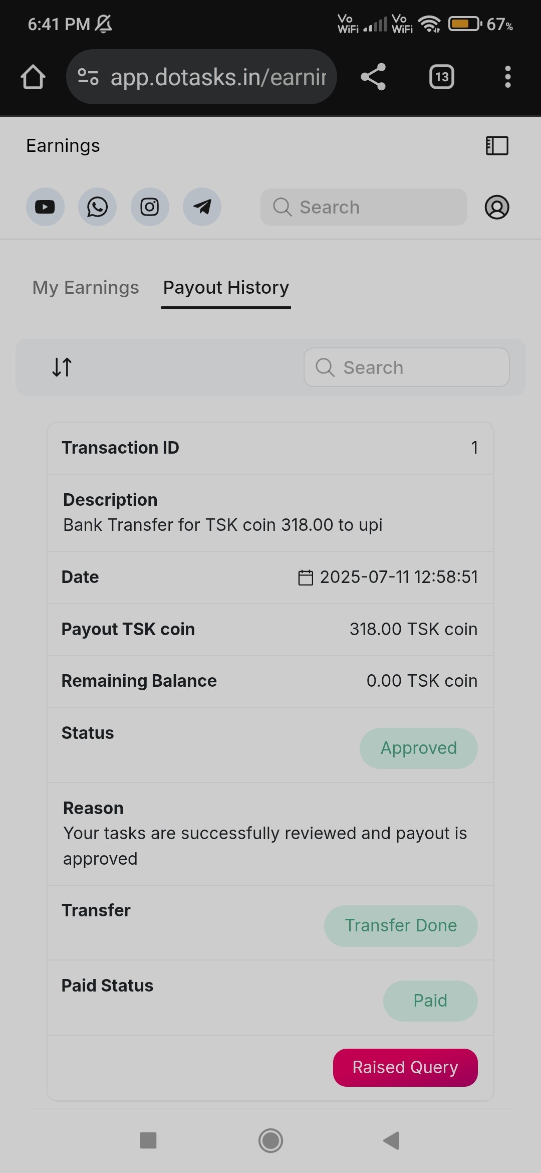Screen dimensions: 541x1173
Task: Open the browser three-dot menu
Action: point(508,77)
